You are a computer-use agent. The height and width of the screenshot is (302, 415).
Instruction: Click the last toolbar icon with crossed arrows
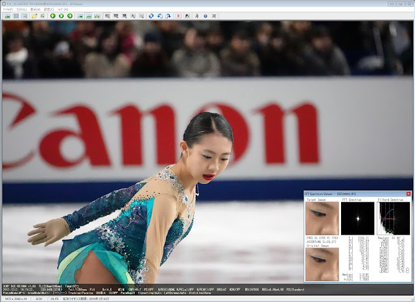[214, 16]
